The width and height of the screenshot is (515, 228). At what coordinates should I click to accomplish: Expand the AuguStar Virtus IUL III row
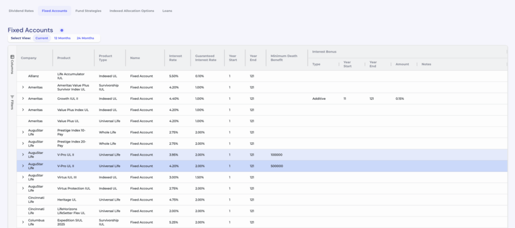point(23,177)
